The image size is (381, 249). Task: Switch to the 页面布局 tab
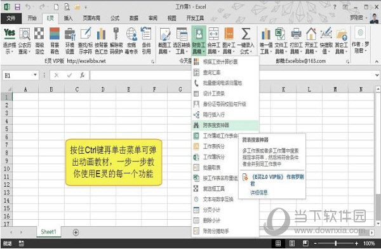click(x=91, y=18)
